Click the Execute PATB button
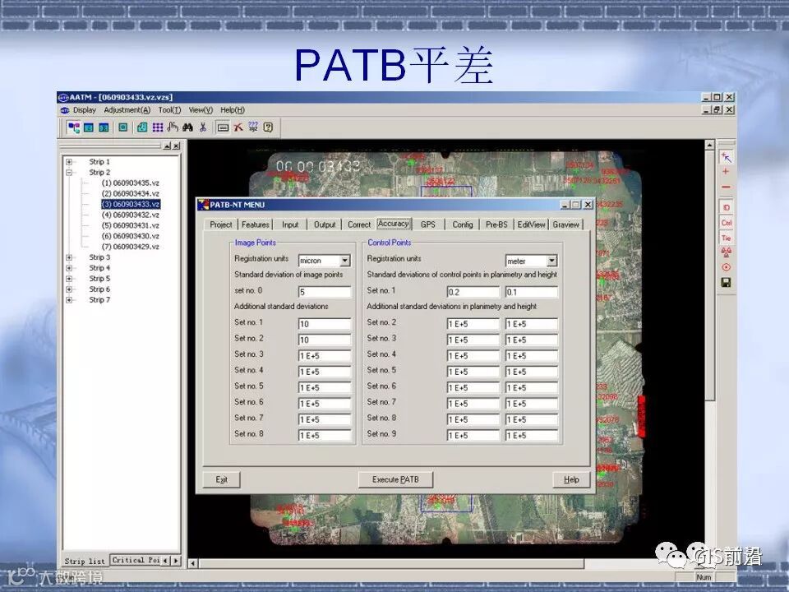 pos(395,479)
